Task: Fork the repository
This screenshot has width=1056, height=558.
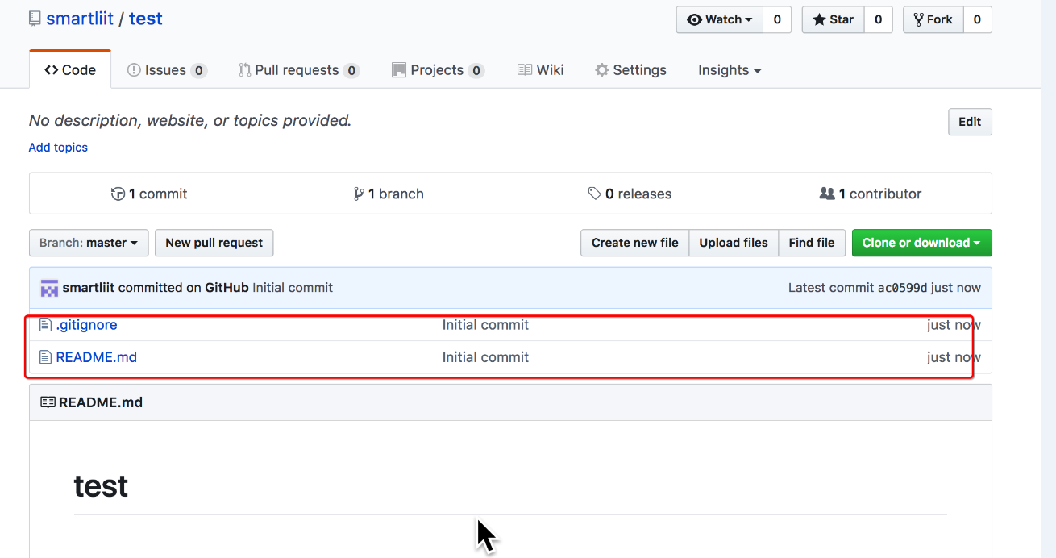Action: tap(933, 19)
